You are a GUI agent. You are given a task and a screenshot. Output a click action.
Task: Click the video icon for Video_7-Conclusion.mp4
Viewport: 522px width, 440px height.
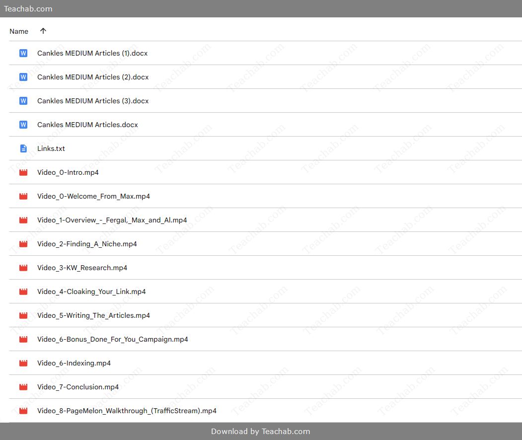tap(23, 387)
